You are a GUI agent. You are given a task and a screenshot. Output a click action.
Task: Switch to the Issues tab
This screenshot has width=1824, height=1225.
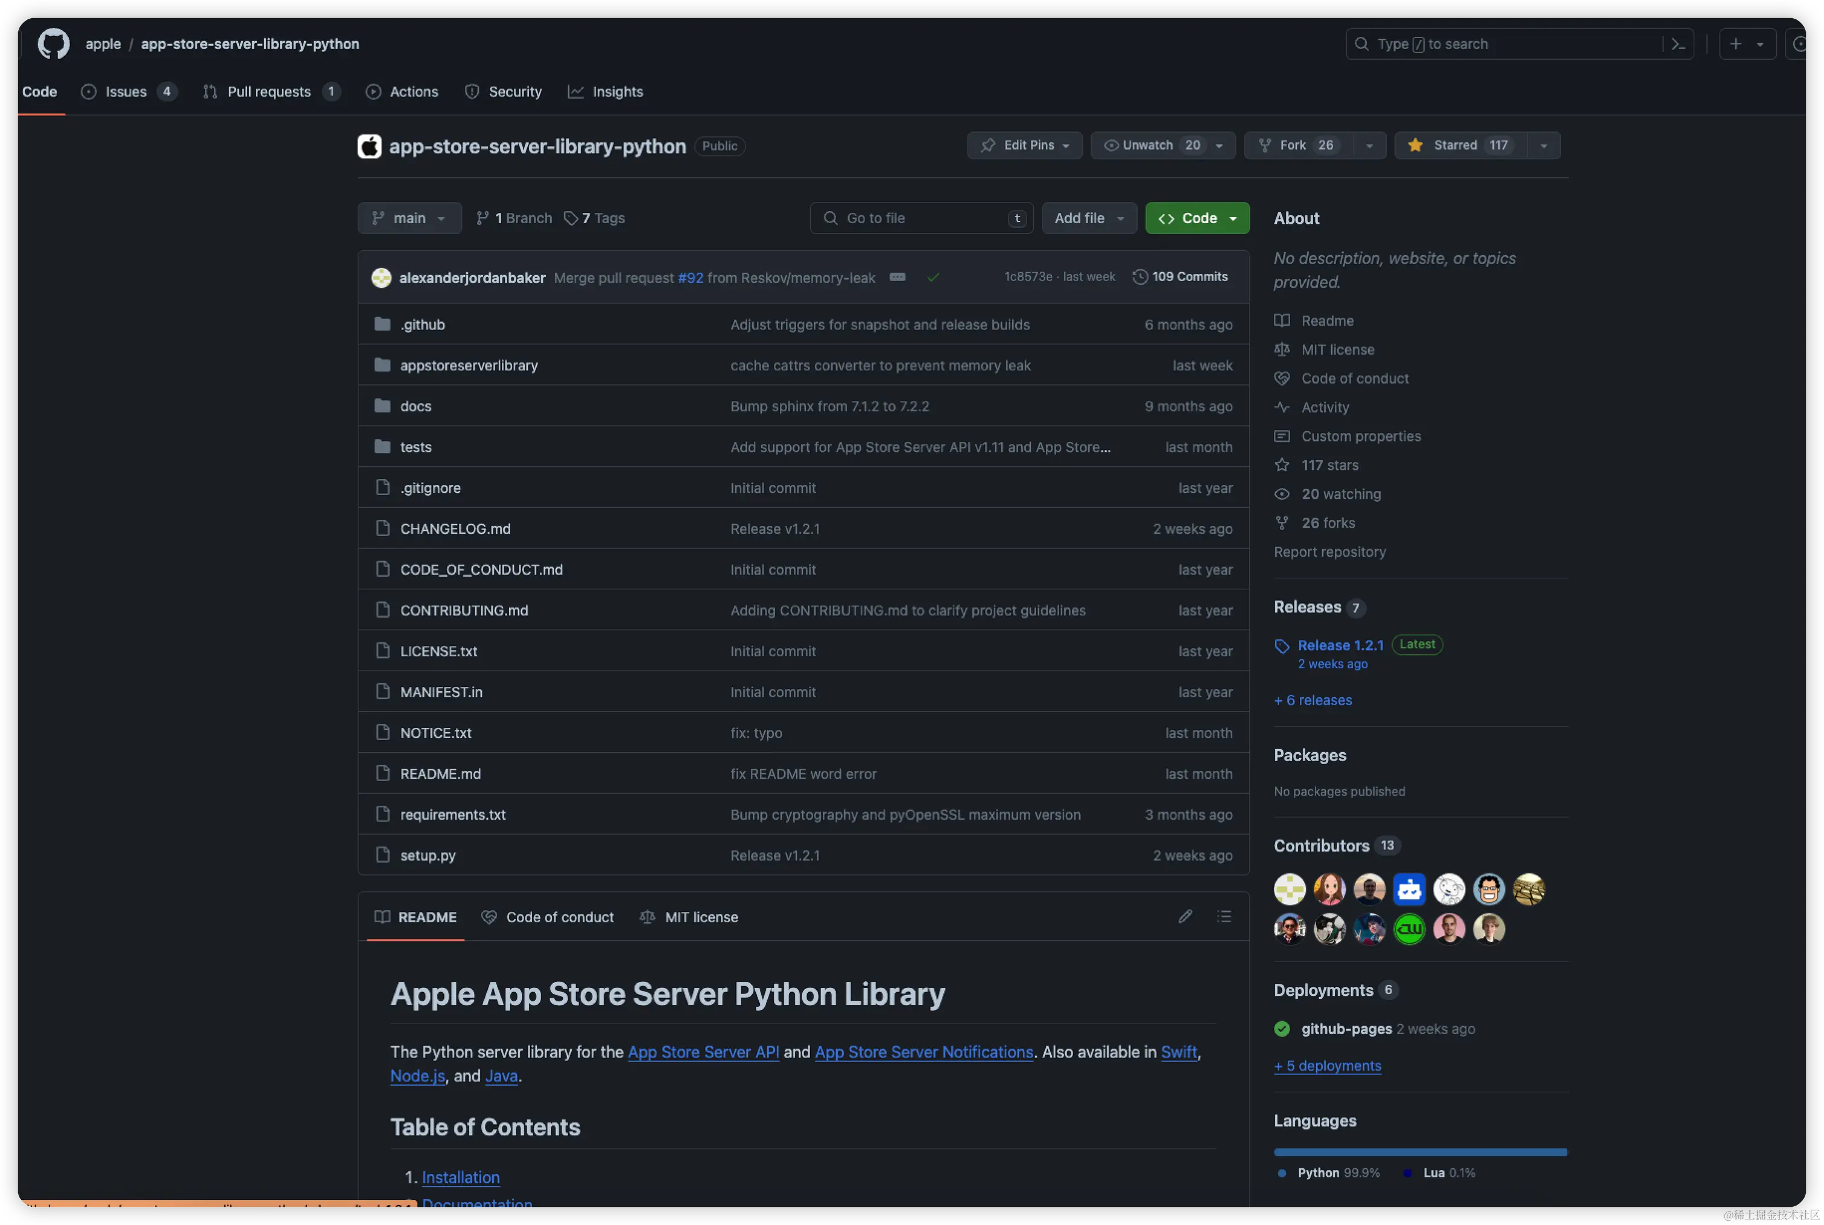129,92
